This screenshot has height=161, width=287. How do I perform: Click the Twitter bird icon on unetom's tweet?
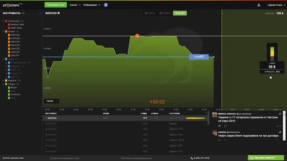click(x=280, y=132)
